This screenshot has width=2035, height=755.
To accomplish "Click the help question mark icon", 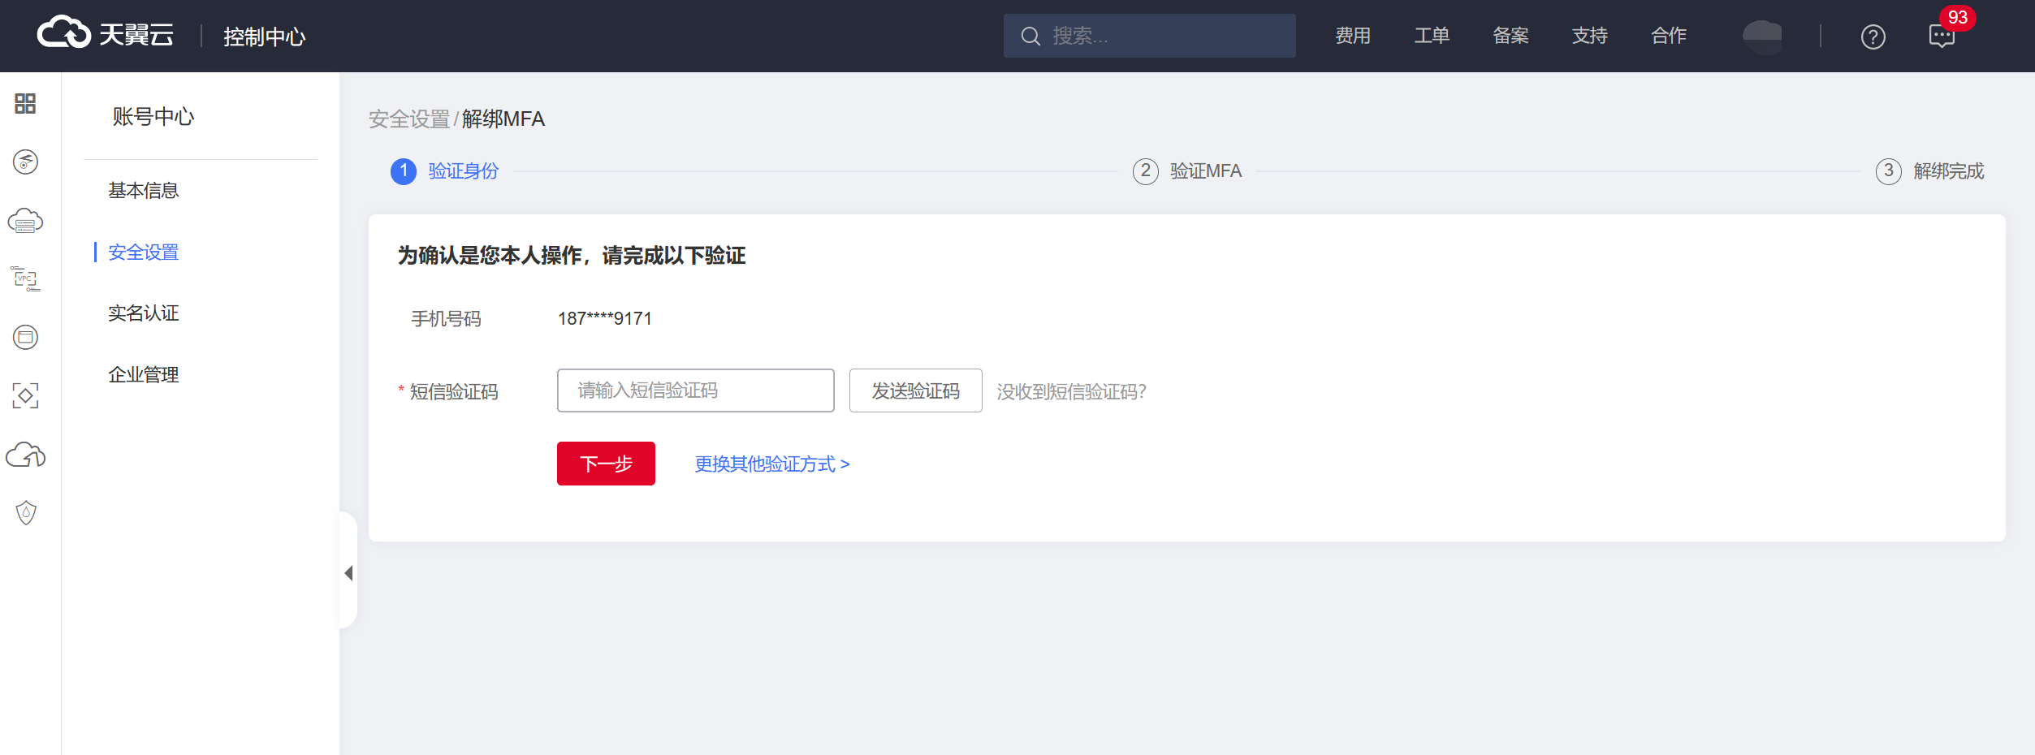I will click(x=1873, y=37).
